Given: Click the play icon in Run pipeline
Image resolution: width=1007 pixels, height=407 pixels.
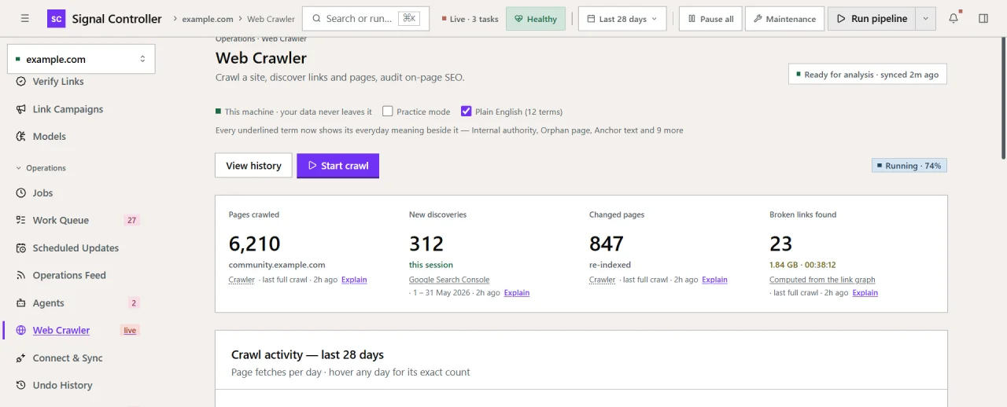Looking at the screenshot, I should pyautogui.click(x=841, y=19).
